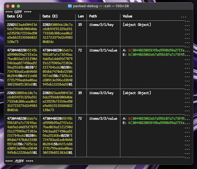Close the packed-debug terminal window
This screenshot has height=169, width=197.
point(8,6)
